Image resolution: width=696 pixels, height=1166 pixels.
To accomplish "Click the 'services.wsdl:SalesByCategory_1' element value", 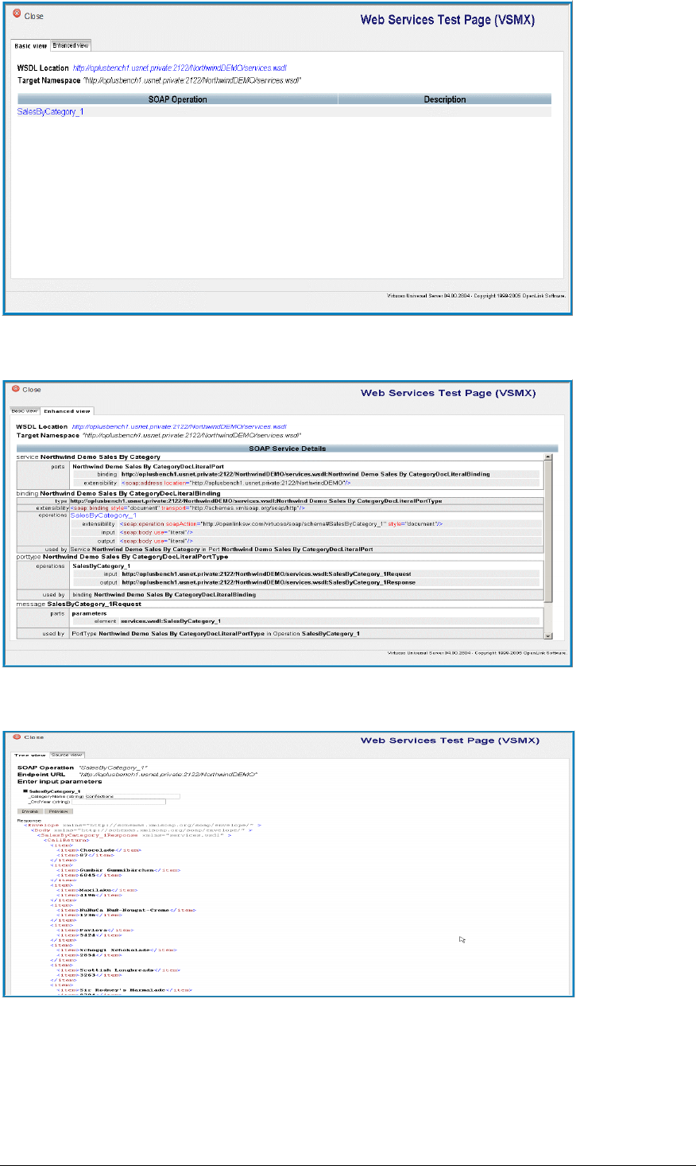I will (171, 620).
